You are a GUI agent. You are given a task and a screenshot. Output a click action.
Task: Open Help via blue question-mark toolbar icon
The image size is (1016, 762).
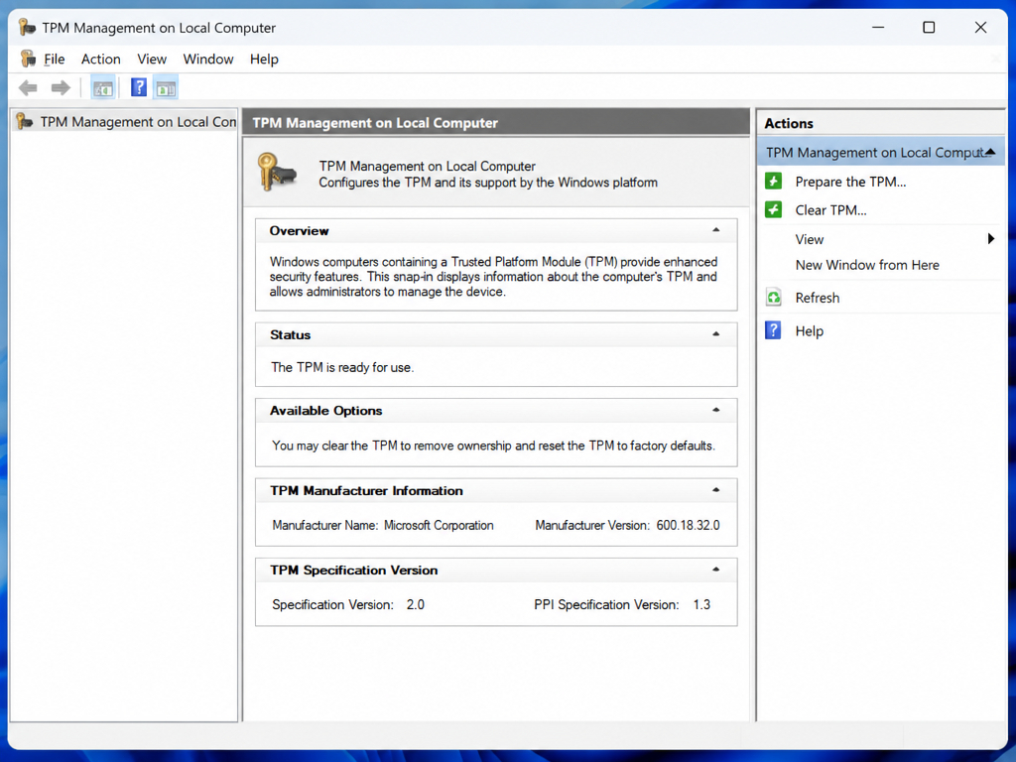coord(139,87)
